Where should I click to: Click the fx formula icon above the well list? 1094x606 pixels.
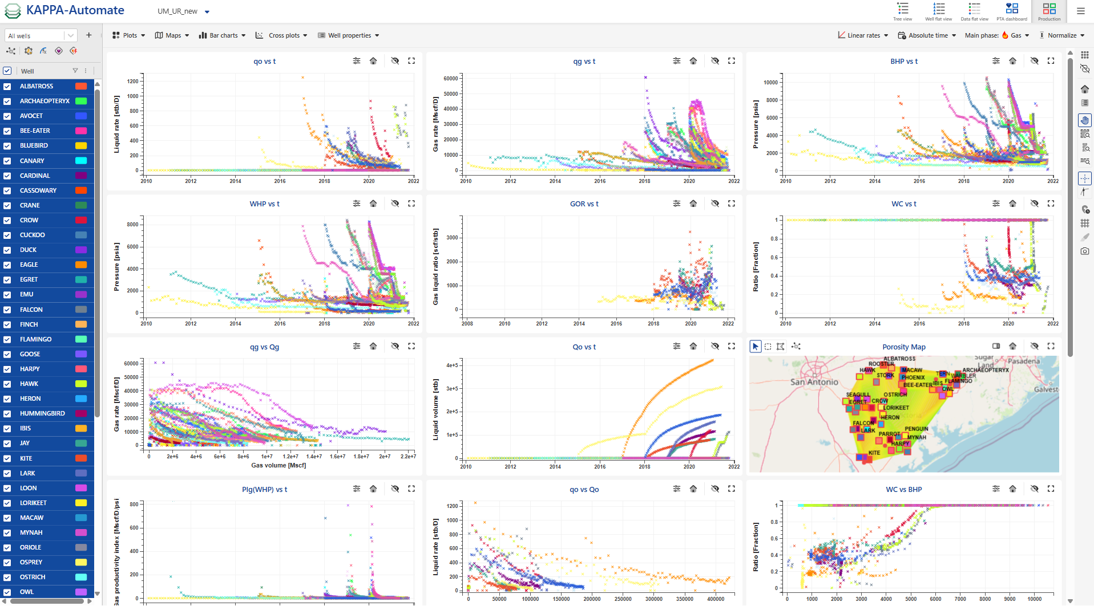[x=43, y=51]
